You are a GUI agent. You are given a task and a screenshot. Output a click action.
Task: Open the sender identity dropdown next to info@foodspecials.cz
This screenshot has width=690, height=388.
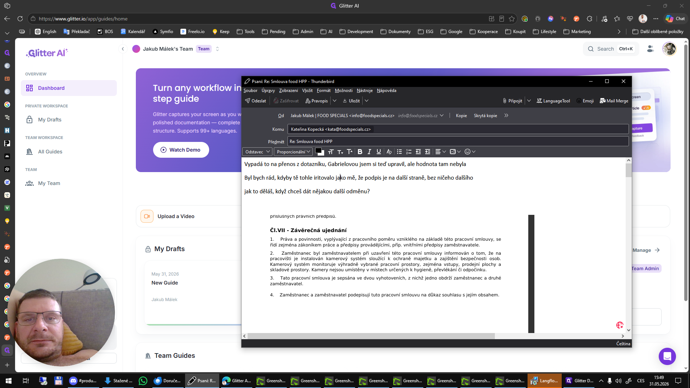pyautogui.click(x=442, y=116)
